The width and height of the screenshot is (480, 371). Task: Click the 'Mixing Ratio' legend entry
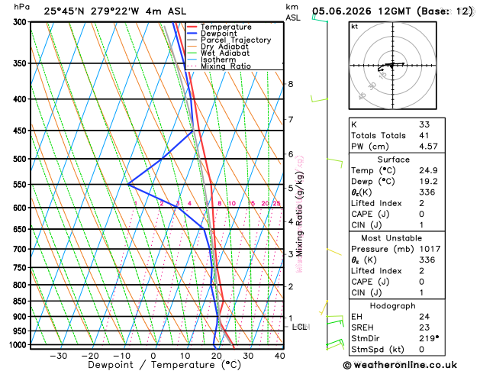[x=226, y=66]
